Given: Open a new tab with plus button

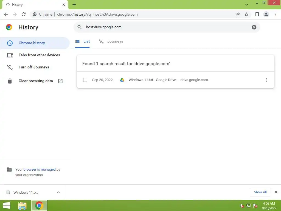Looking at the screenshot, I should [74, 5].
